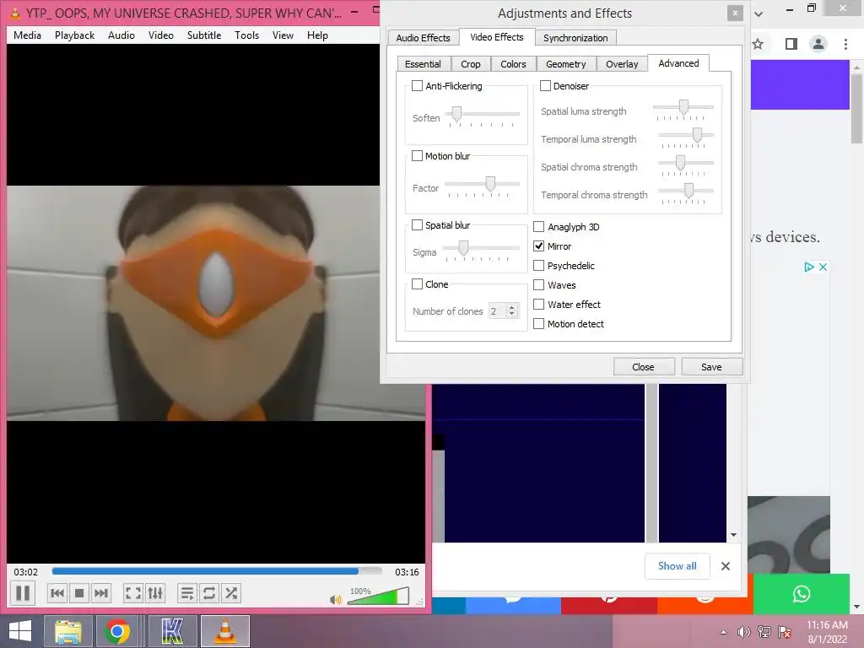The width and height of the screenshot is (864, 648).
Task: Open the Overlay tab
Action: (x=622, y=64)
